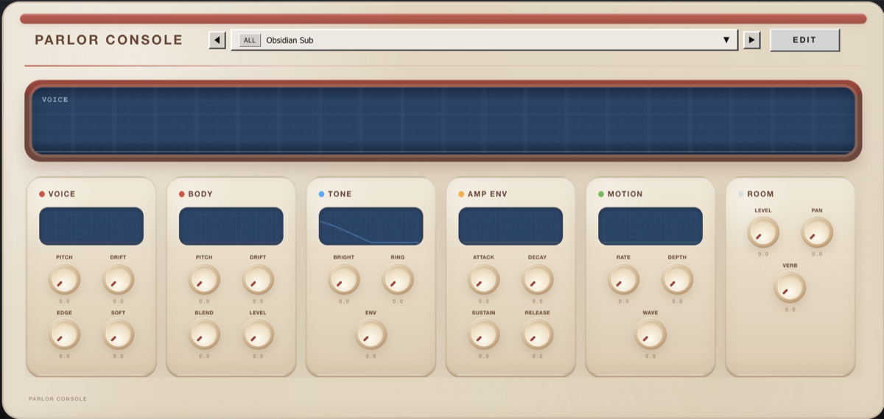Click the BODY Blend knob
Image resolution: width=884 pixels, height=419 pixels.
204,334
